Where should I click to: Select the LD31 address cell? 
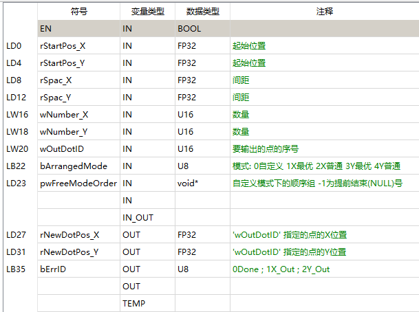(21, 252)
